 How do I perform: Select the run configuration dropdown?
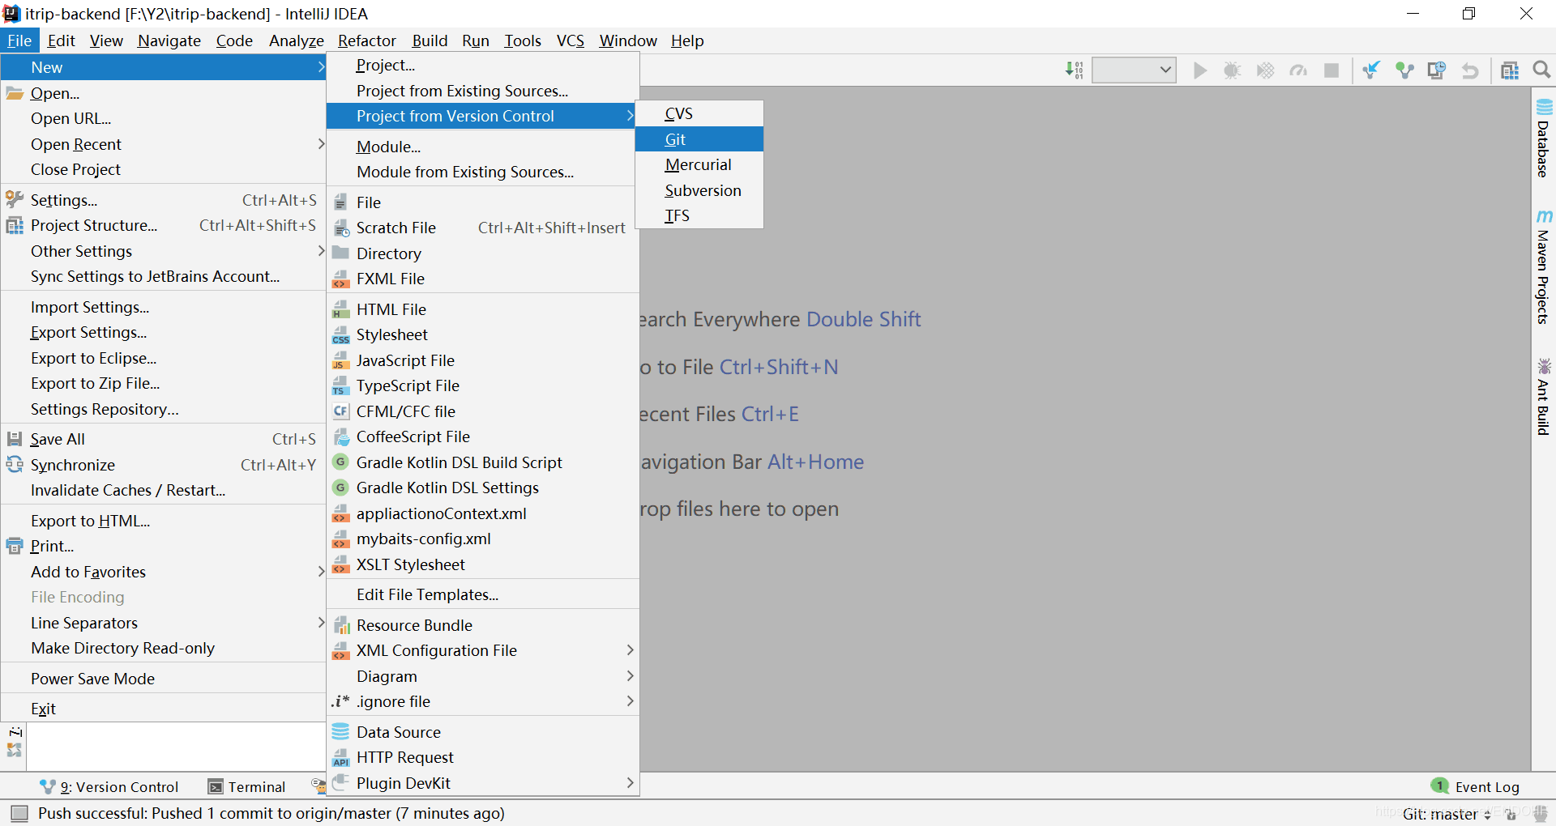[1134, 70]
